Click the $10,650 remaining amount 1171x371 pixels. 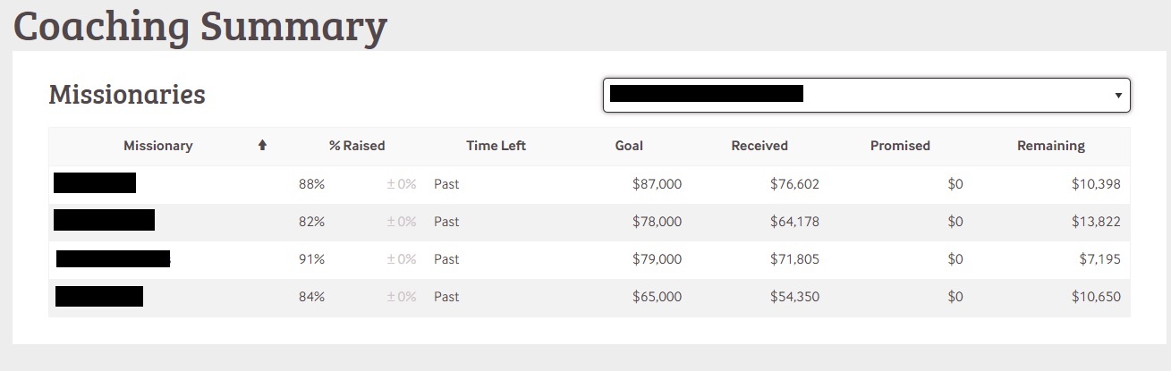pyautogui.click(x=1096, y=297)
